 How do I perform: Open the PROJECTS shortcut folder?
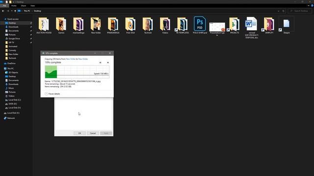click(x=235, y=24)
